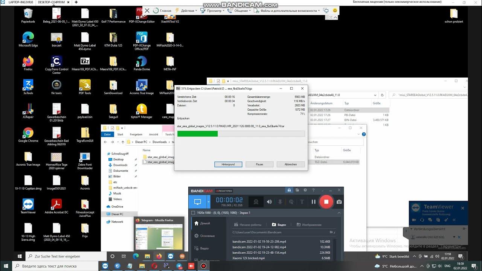482x271 pixels.
Task: Open Datei tab in Explorer ribbon
Action: (107, 134)
